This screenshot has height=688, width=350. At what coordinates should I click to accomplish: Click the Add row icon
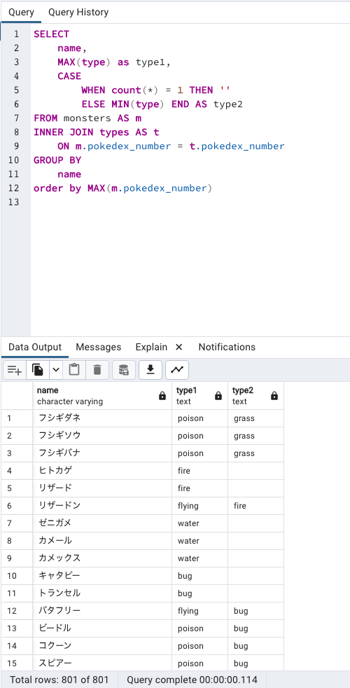pyautogui.click(x=15, y=370)
